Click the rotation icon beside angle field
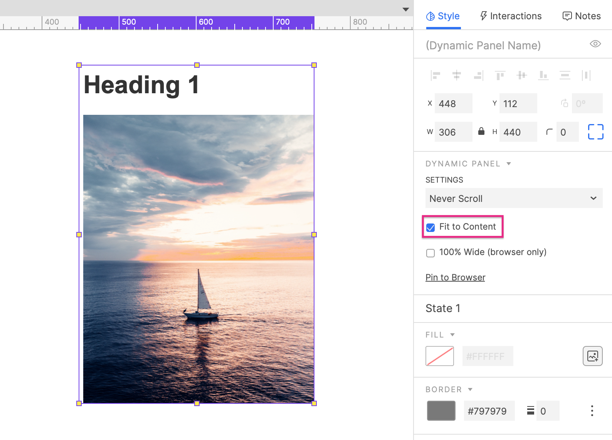 tap(565, 103)
